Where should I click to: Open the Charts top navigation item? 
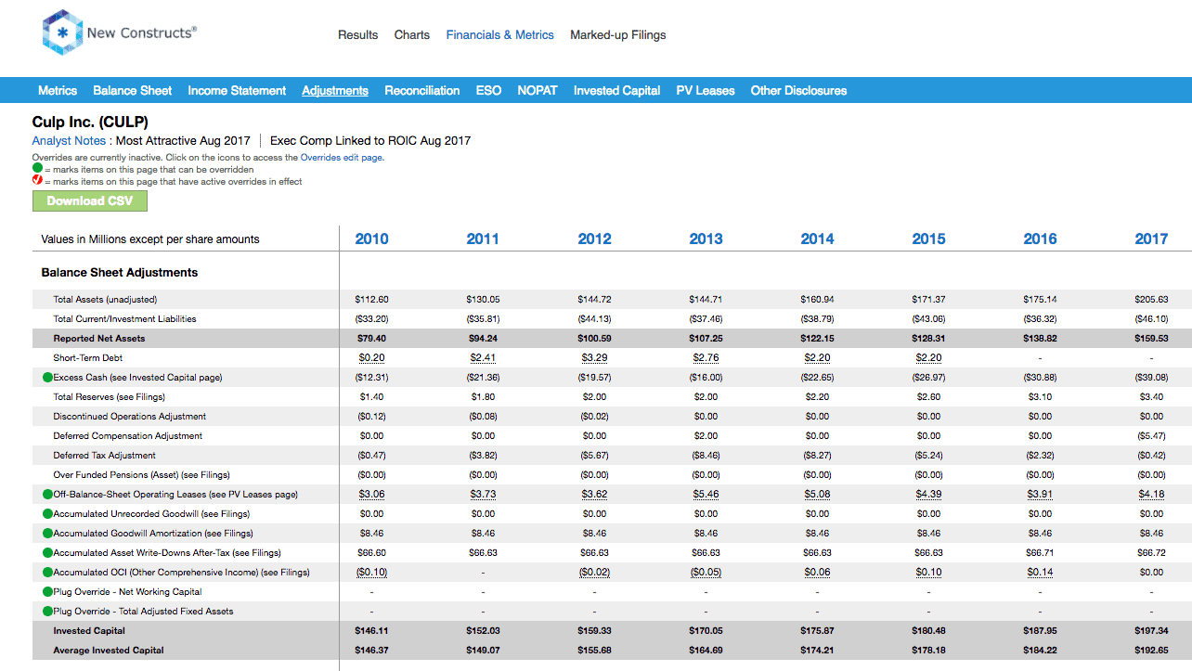coord(412,35)
